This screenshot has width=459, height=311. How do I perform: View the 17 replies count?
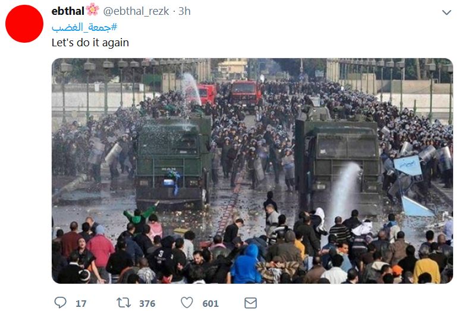pos(81,303)
